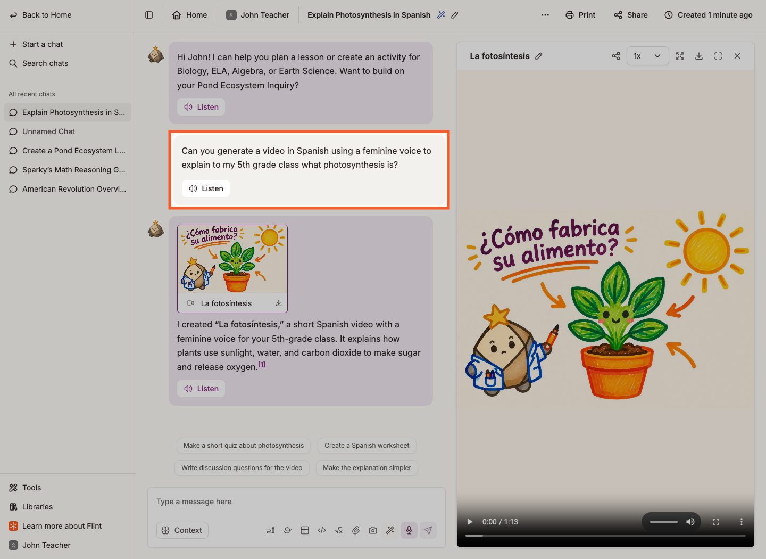Attach a file with paperclip icon
The width and height of the screenshot is (766, 559).
click(x=356, y=530)
